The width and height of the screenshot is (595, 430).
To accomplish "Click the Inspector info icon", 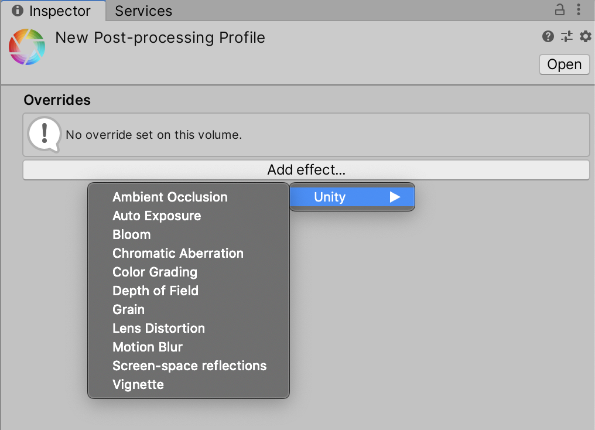I will [x=18, y=11].
